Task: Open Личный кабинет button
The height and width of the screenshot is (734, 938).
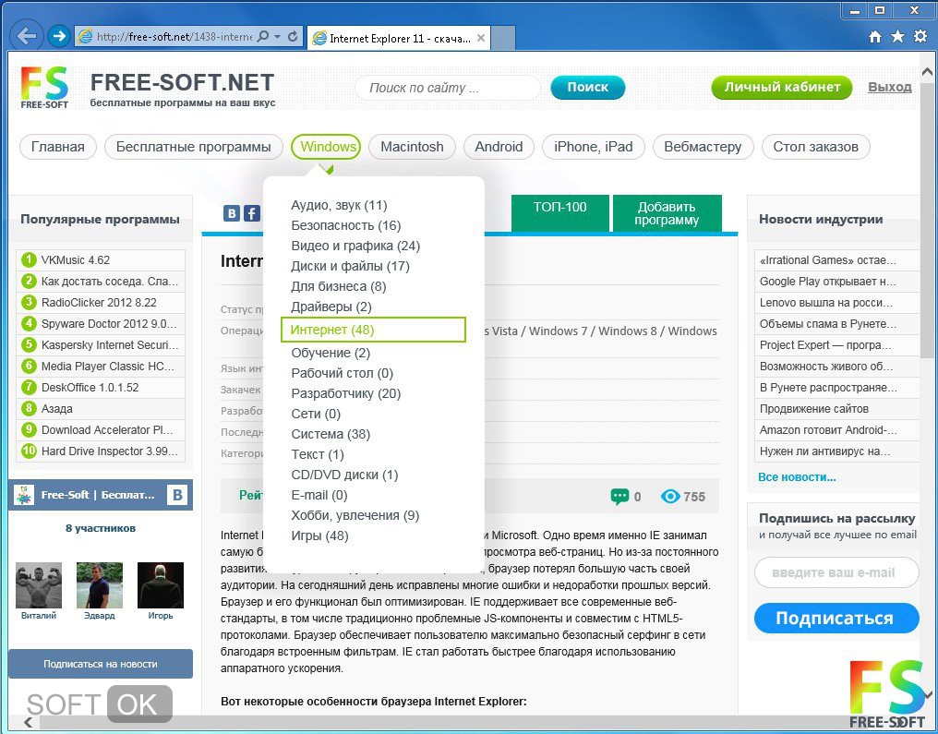Action: 782,88
